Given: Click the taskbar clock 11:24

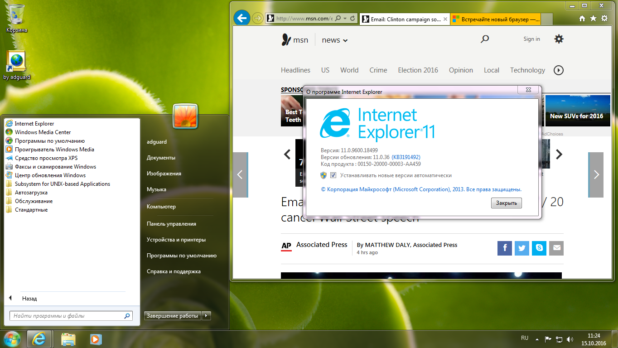Looking at the screenshot, I should (594, 336).
